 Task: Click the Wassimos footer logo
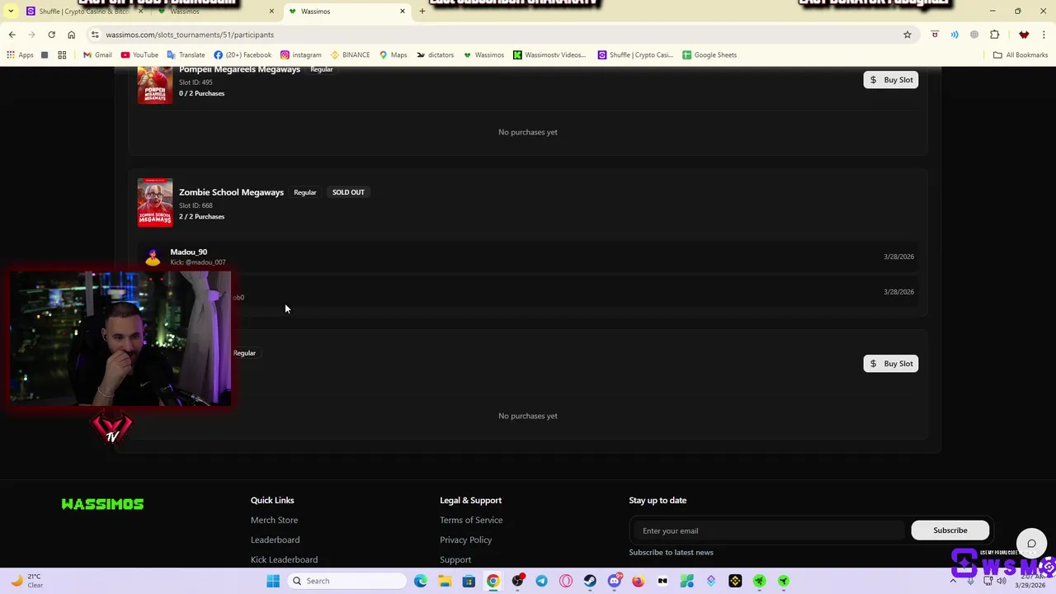click(102, 504)
